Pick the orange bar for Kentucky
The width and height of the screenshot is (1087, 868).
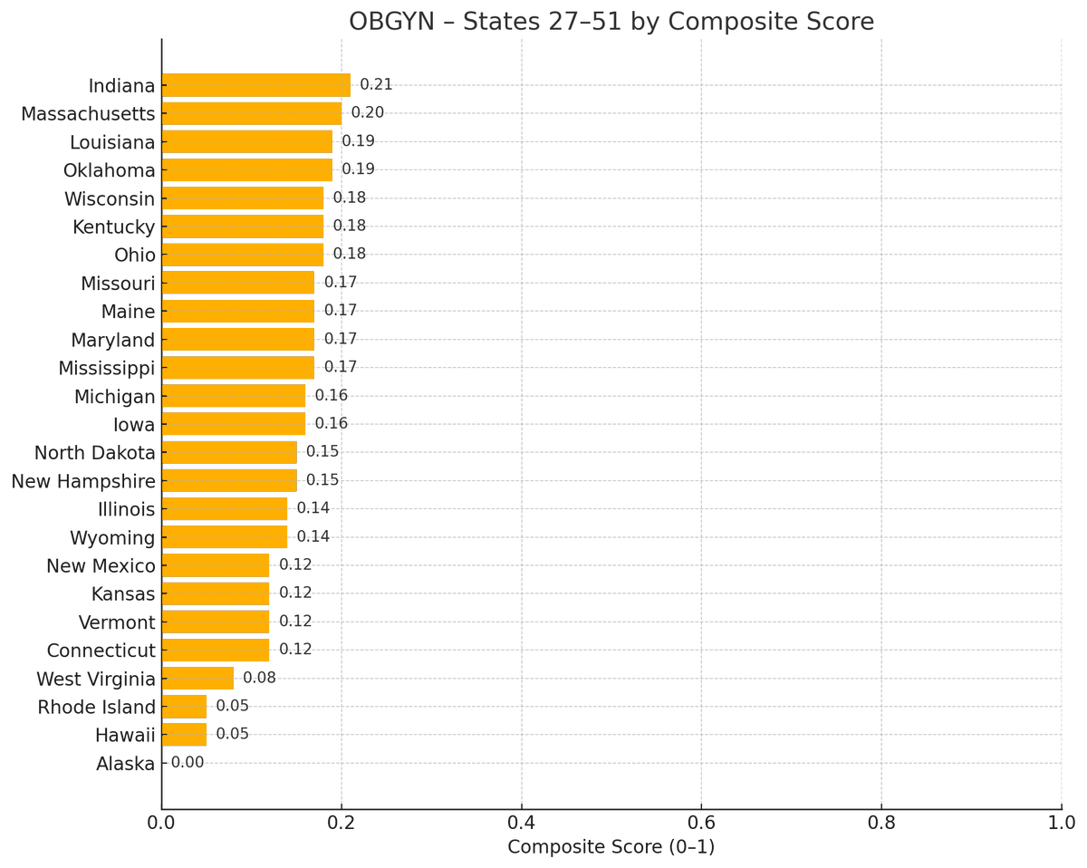(x=243, y=227)
